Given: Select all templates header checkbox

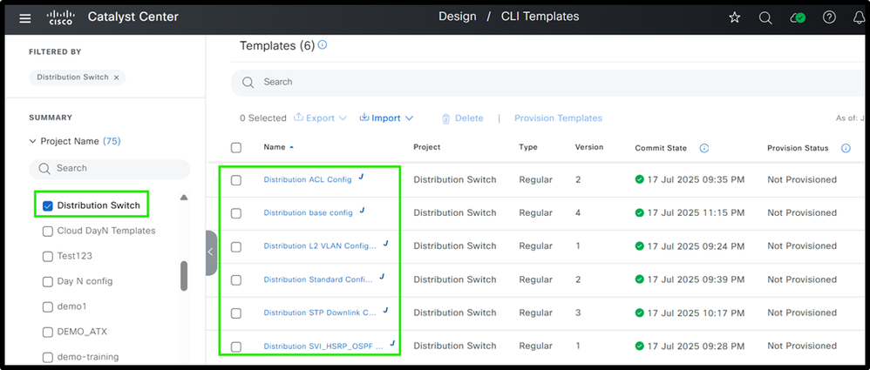Looking at the screenshot, I should coord(236,147).
